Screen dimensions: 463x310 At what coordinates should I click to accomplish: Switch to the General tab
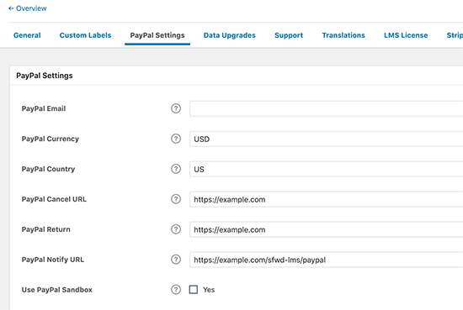[27, 35]
